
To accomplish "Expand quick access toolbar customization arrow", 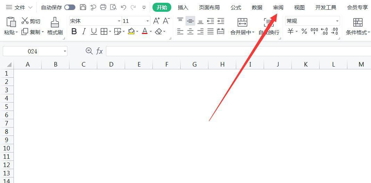I will pos(144,7).
